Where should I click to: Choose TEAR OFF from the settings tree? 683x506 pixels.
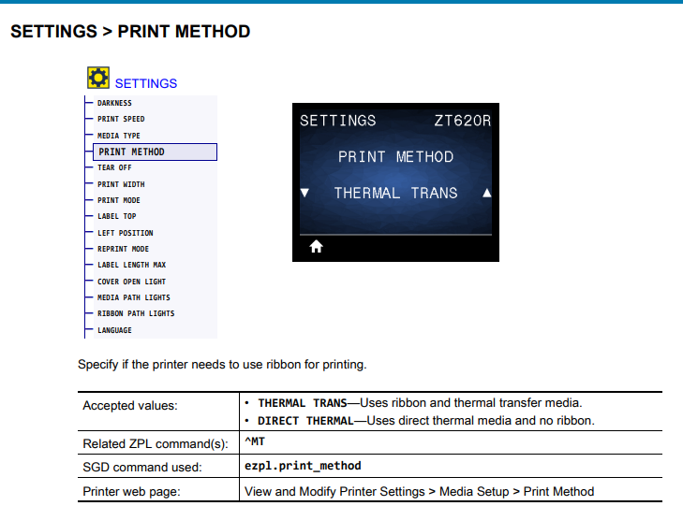114,167
